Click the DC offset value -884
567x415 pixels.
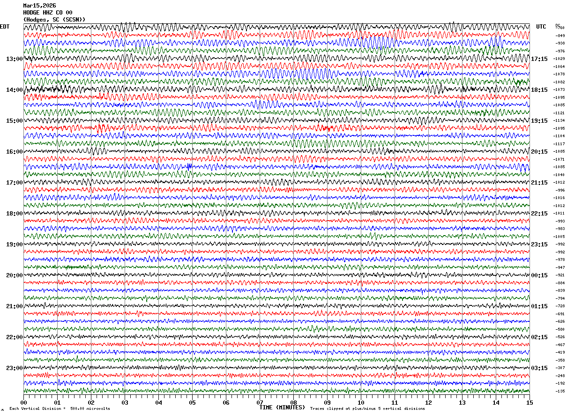tap(560, 283)
